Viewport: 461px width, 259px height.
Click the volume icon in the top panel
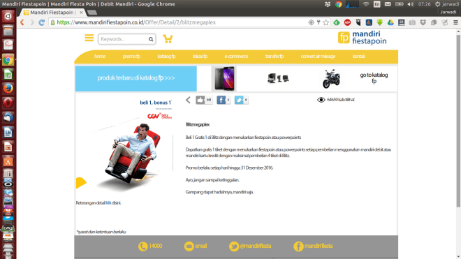[411, 4]
